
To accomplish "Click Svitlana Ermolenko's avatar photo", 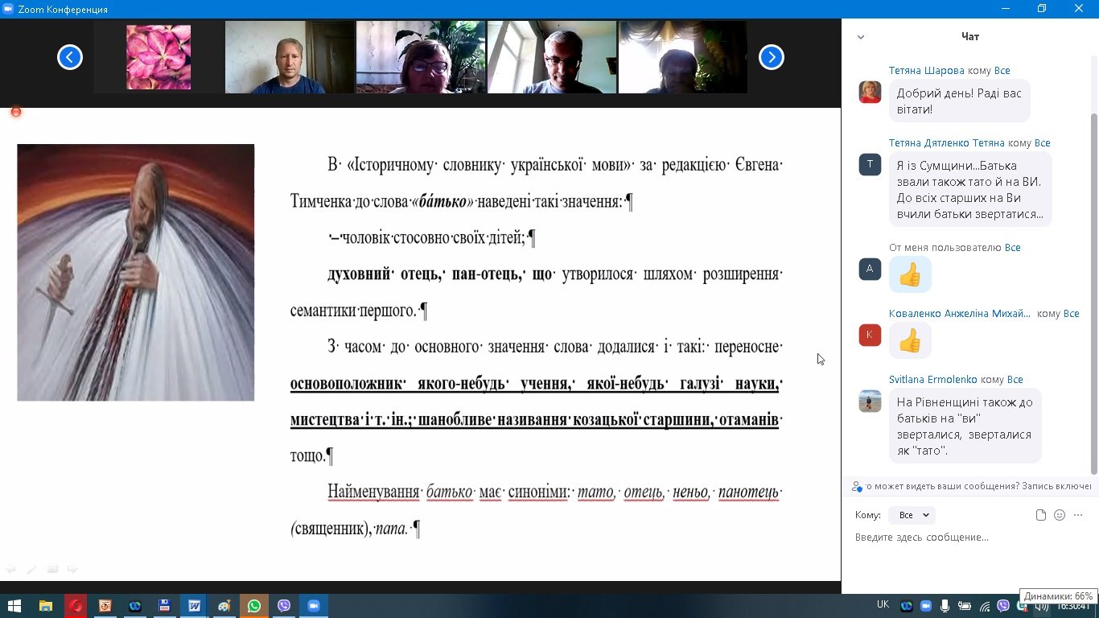I will [870, 401].
